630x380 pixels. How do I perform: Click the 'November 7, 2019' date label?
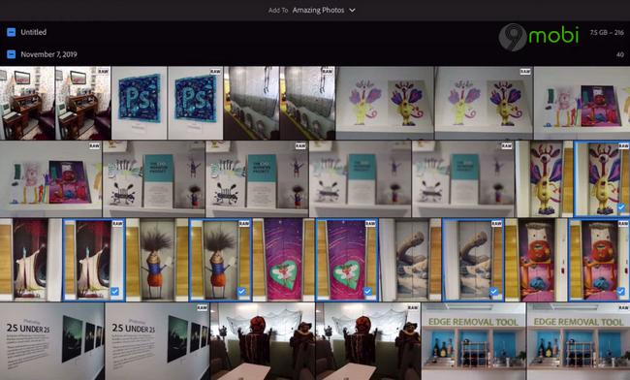point(49,54)
